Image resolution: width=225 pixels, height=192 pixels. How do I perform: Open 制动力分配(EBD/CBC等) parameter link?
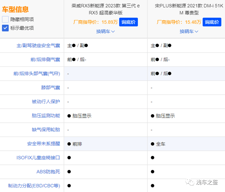pos(34,186)
